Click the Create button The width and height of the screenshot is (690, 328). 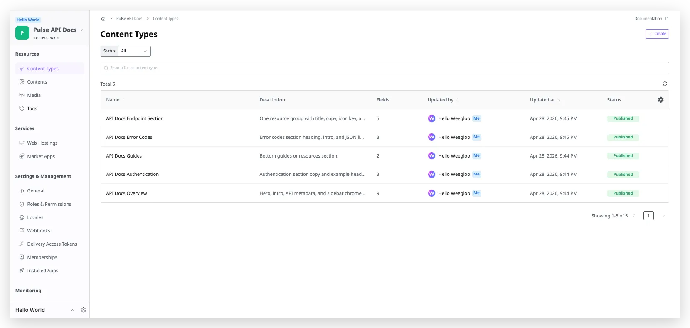[657, 34]
